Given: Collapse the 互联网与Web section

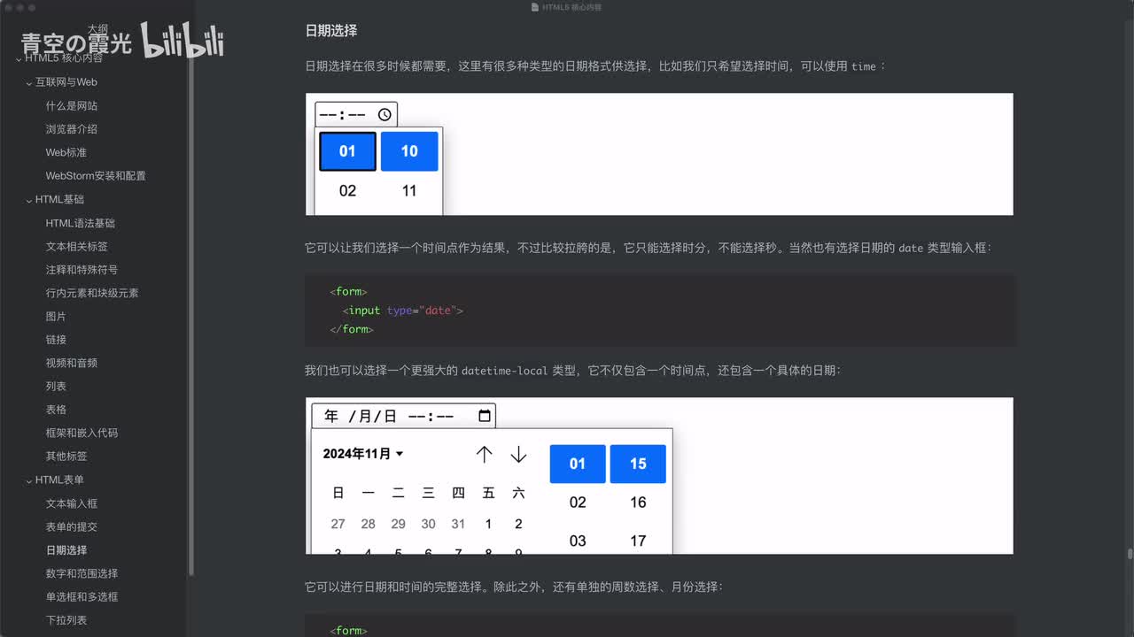Looking at the screenshot, I should tap(29, 82).
